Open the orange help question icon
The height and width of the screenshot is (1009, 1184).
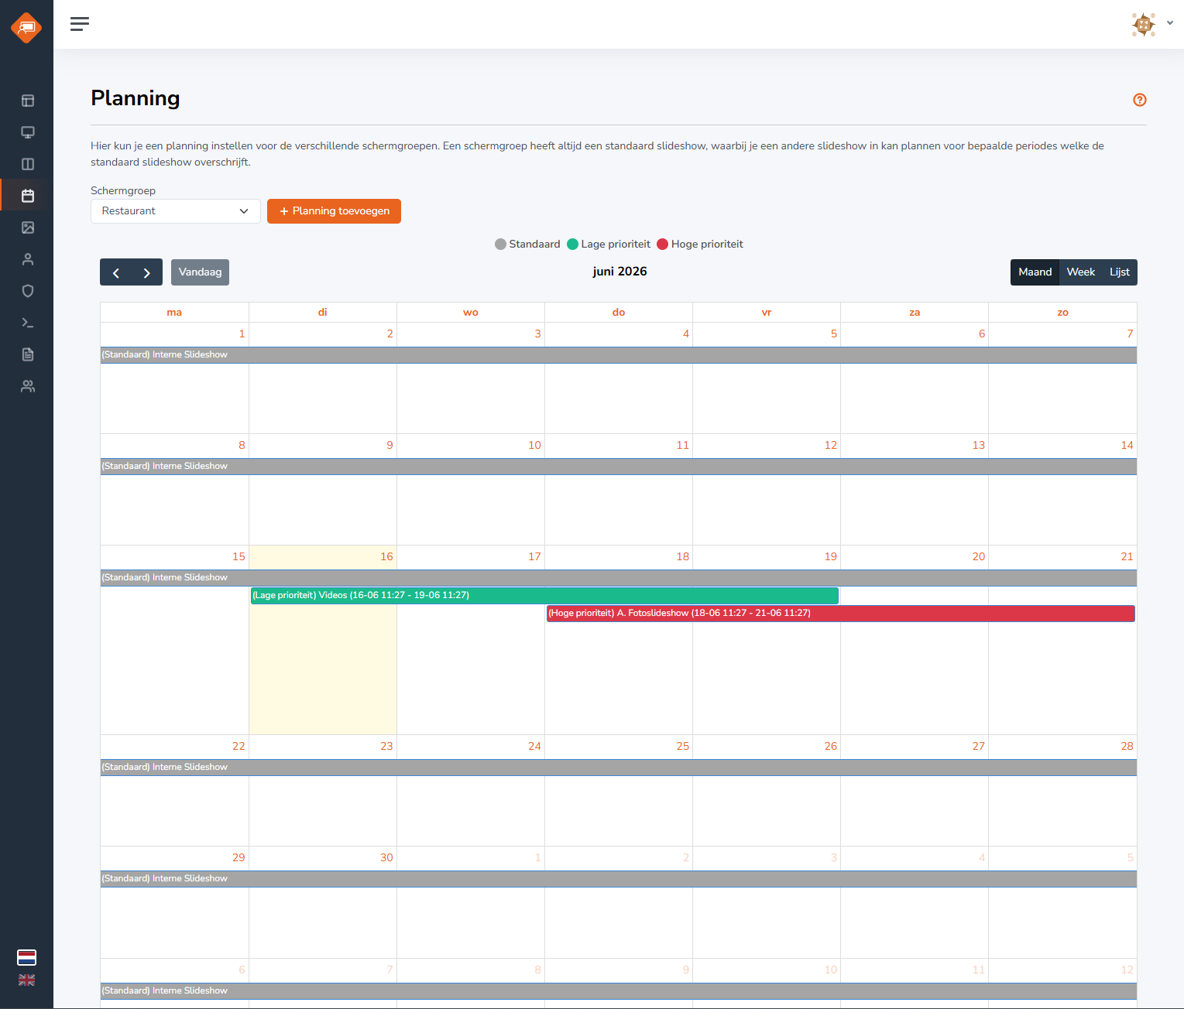tap(1140, 100)
